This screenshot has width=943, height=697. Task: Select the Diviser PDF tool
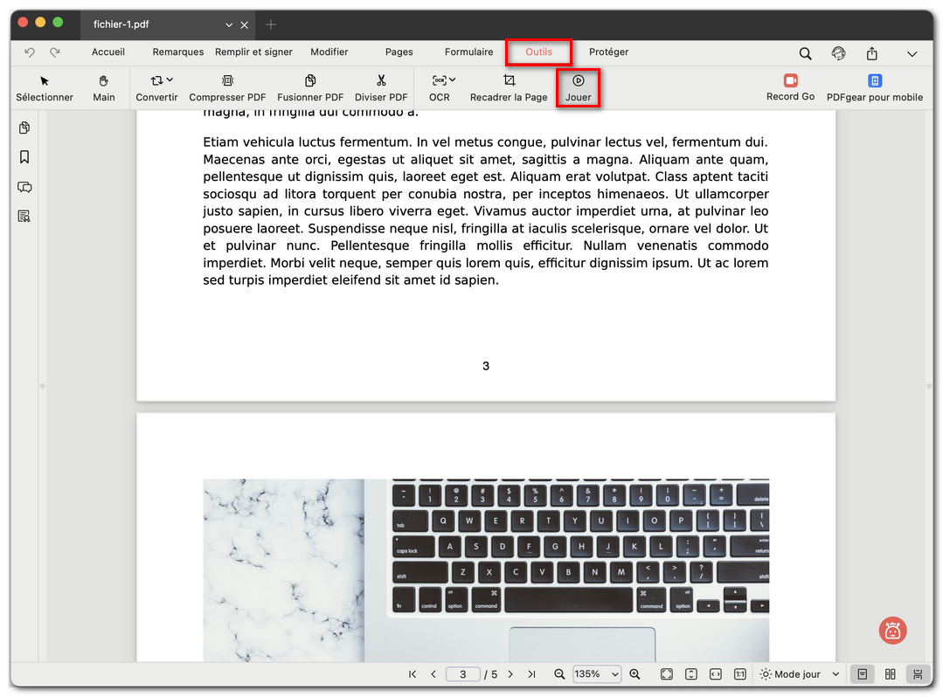click(381, 87)
